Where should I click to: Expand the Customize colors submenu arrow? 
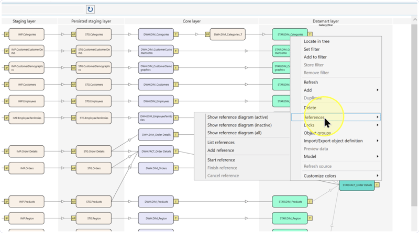click(377, 176)
